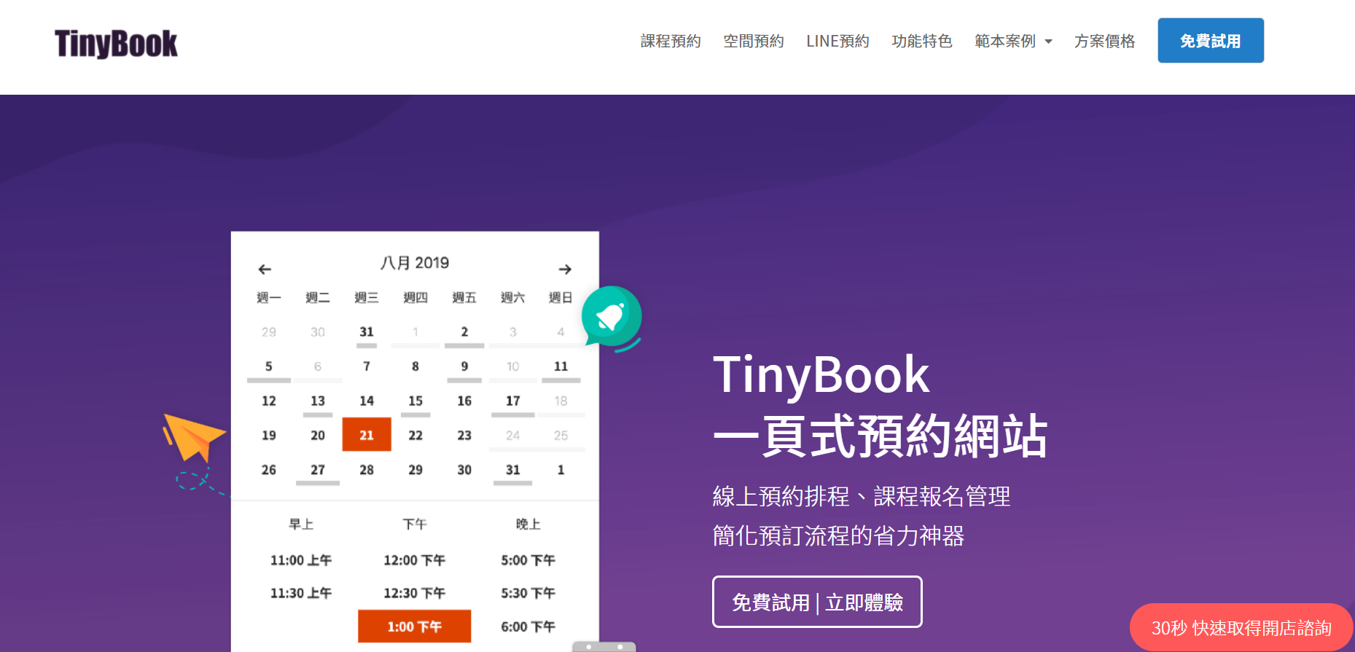Select time slot 6:00 下午
This screenshot has width=1355, height=652.
tap(528, 627)
